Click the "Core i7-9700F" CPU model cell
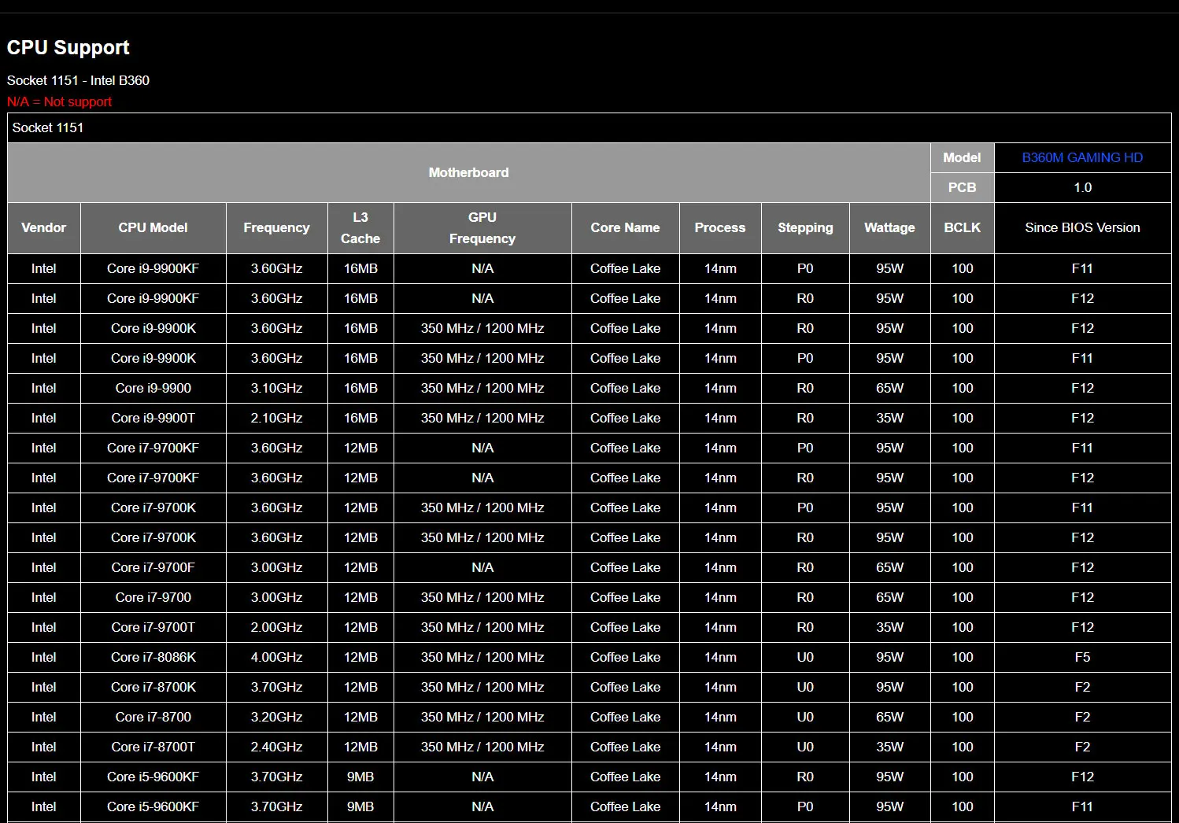Viewport: 1179px width, 823px height. pos(153,567)
